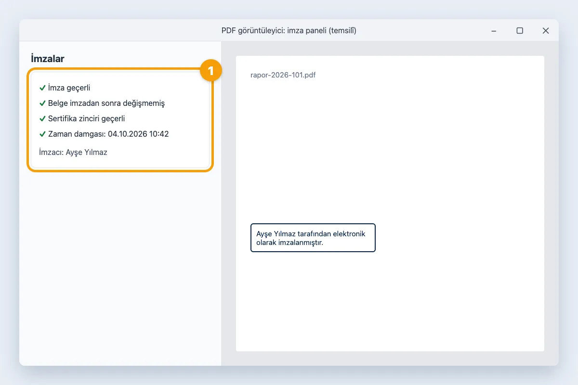Click the "İmzalar" panel heading
Image resolution: width=578 pixels, height=385 pixels.
[x=48, y=59]
